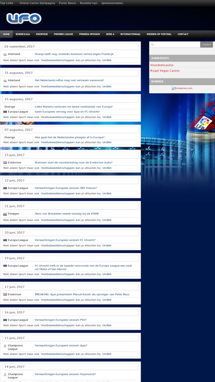The width and height of the screenshot is (215, 382).
Task: Open the Punto Banco top link
Action: [x=68, y=3]
